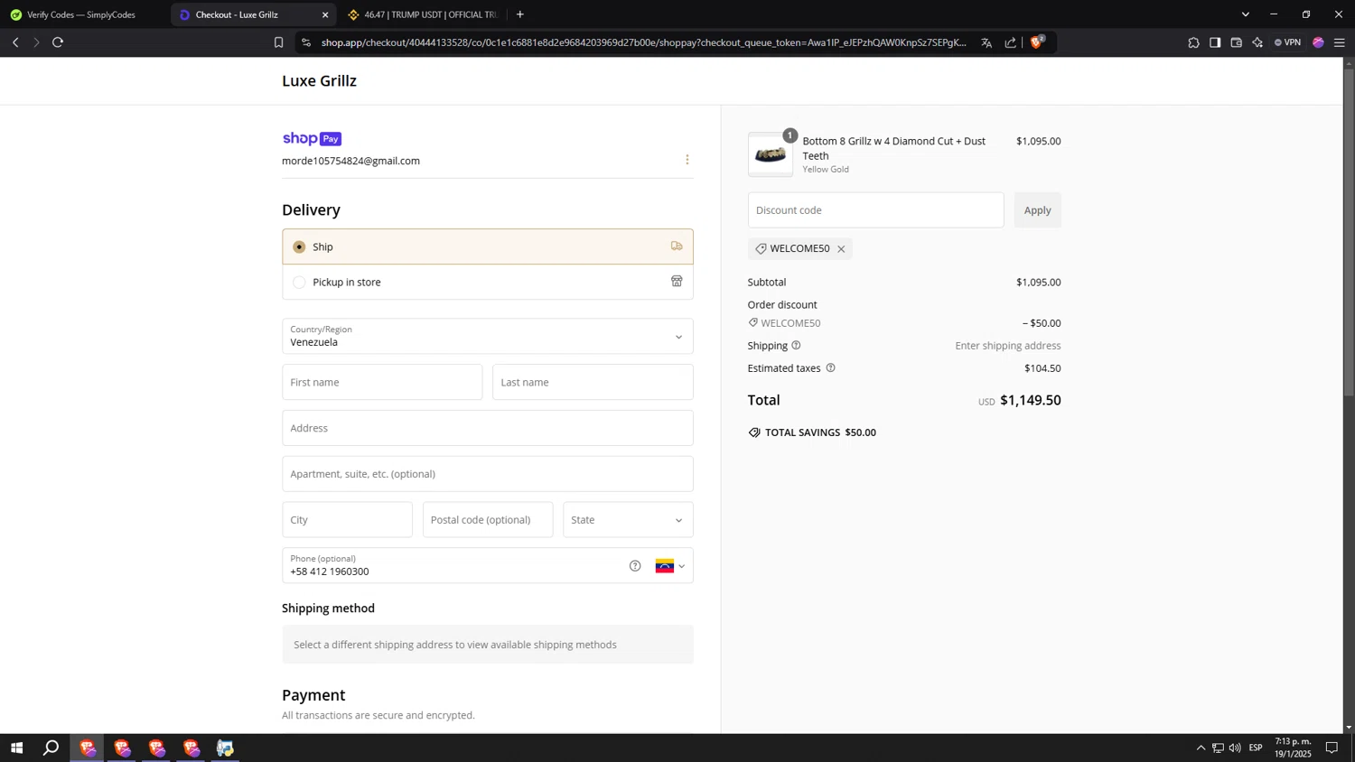Open the Country/Region dropdown showing Venezuela
1355x762 pixels.
[488, 337]
